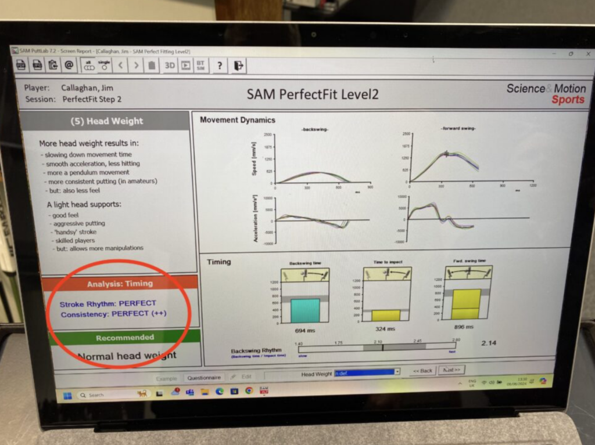Copy report to clipboard icon
The width and height of the screenshot is (595, 445).
[x=53, y=65]
